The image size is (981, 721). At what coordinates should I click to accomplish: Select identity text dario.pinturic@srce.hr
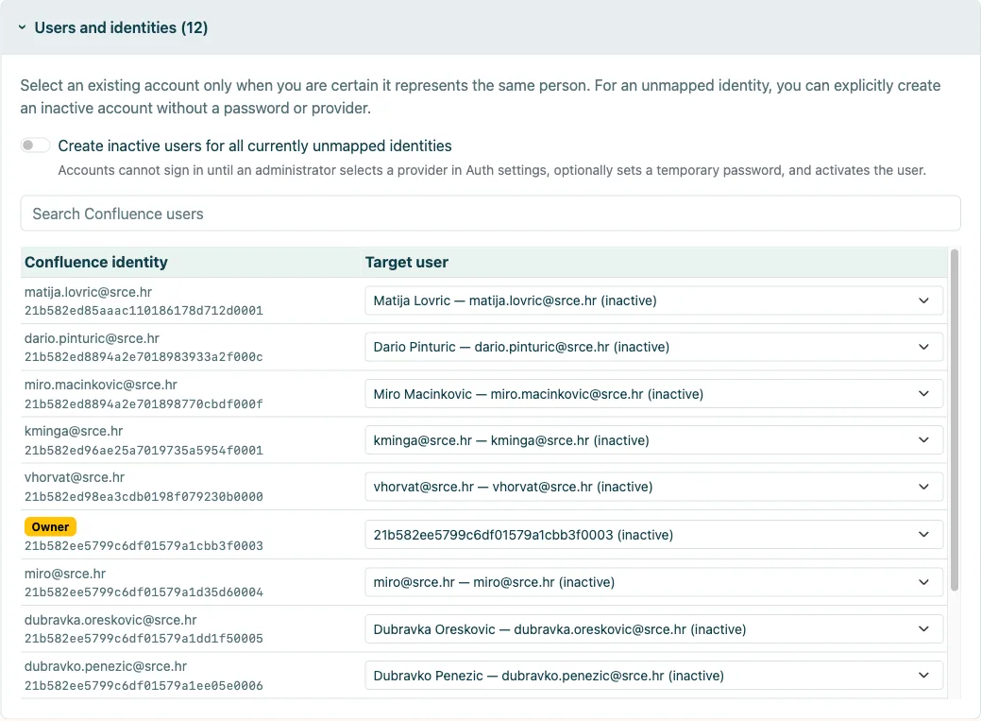click(92, 338)
